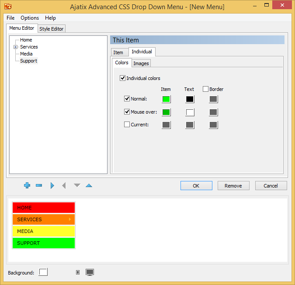Switch to the Style Editor tab
The height and width of the screenshot is (285, 295).
52,29
